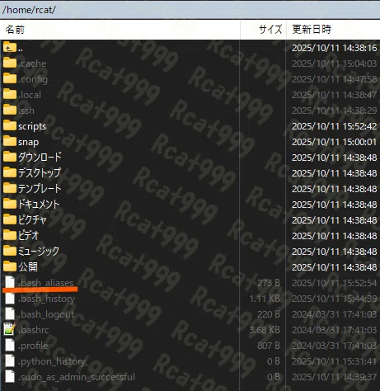Sort by the サイズ column header
380x391 pixels.
coord(264,30)
